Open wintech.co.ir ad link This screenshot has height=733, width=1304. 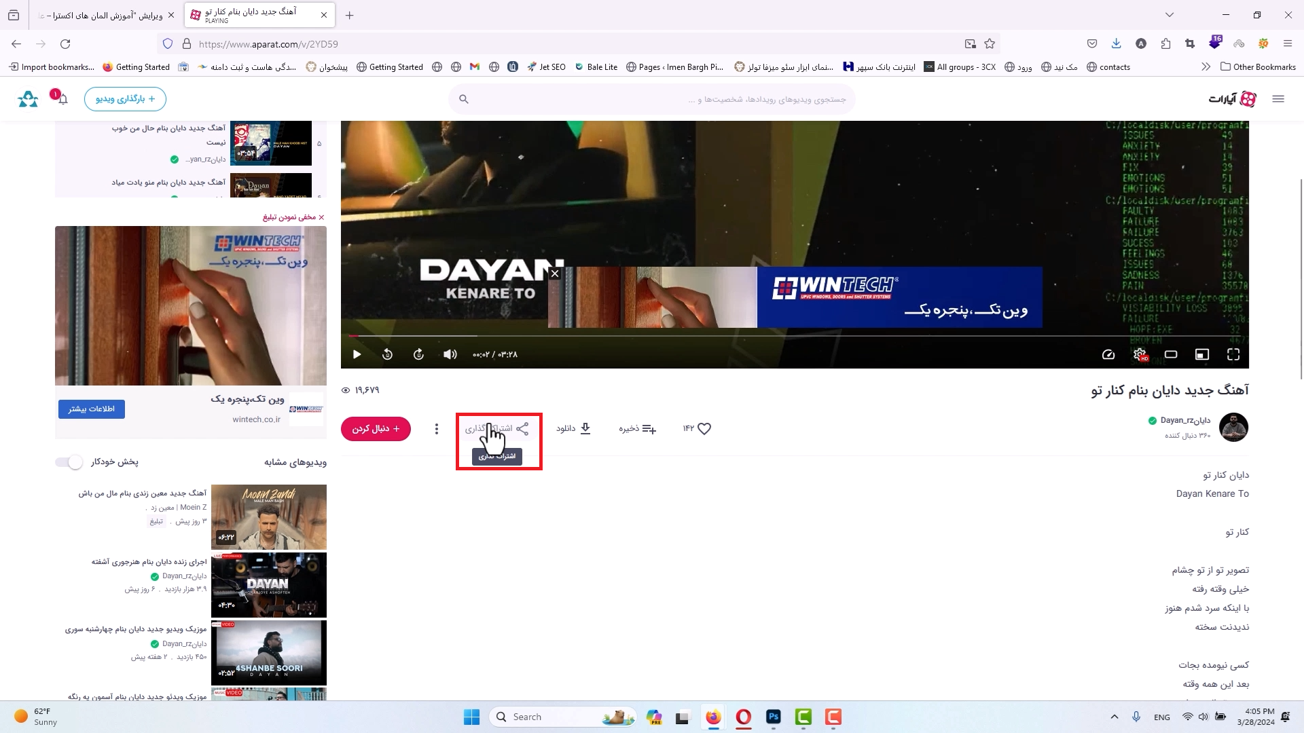[256, 419]
